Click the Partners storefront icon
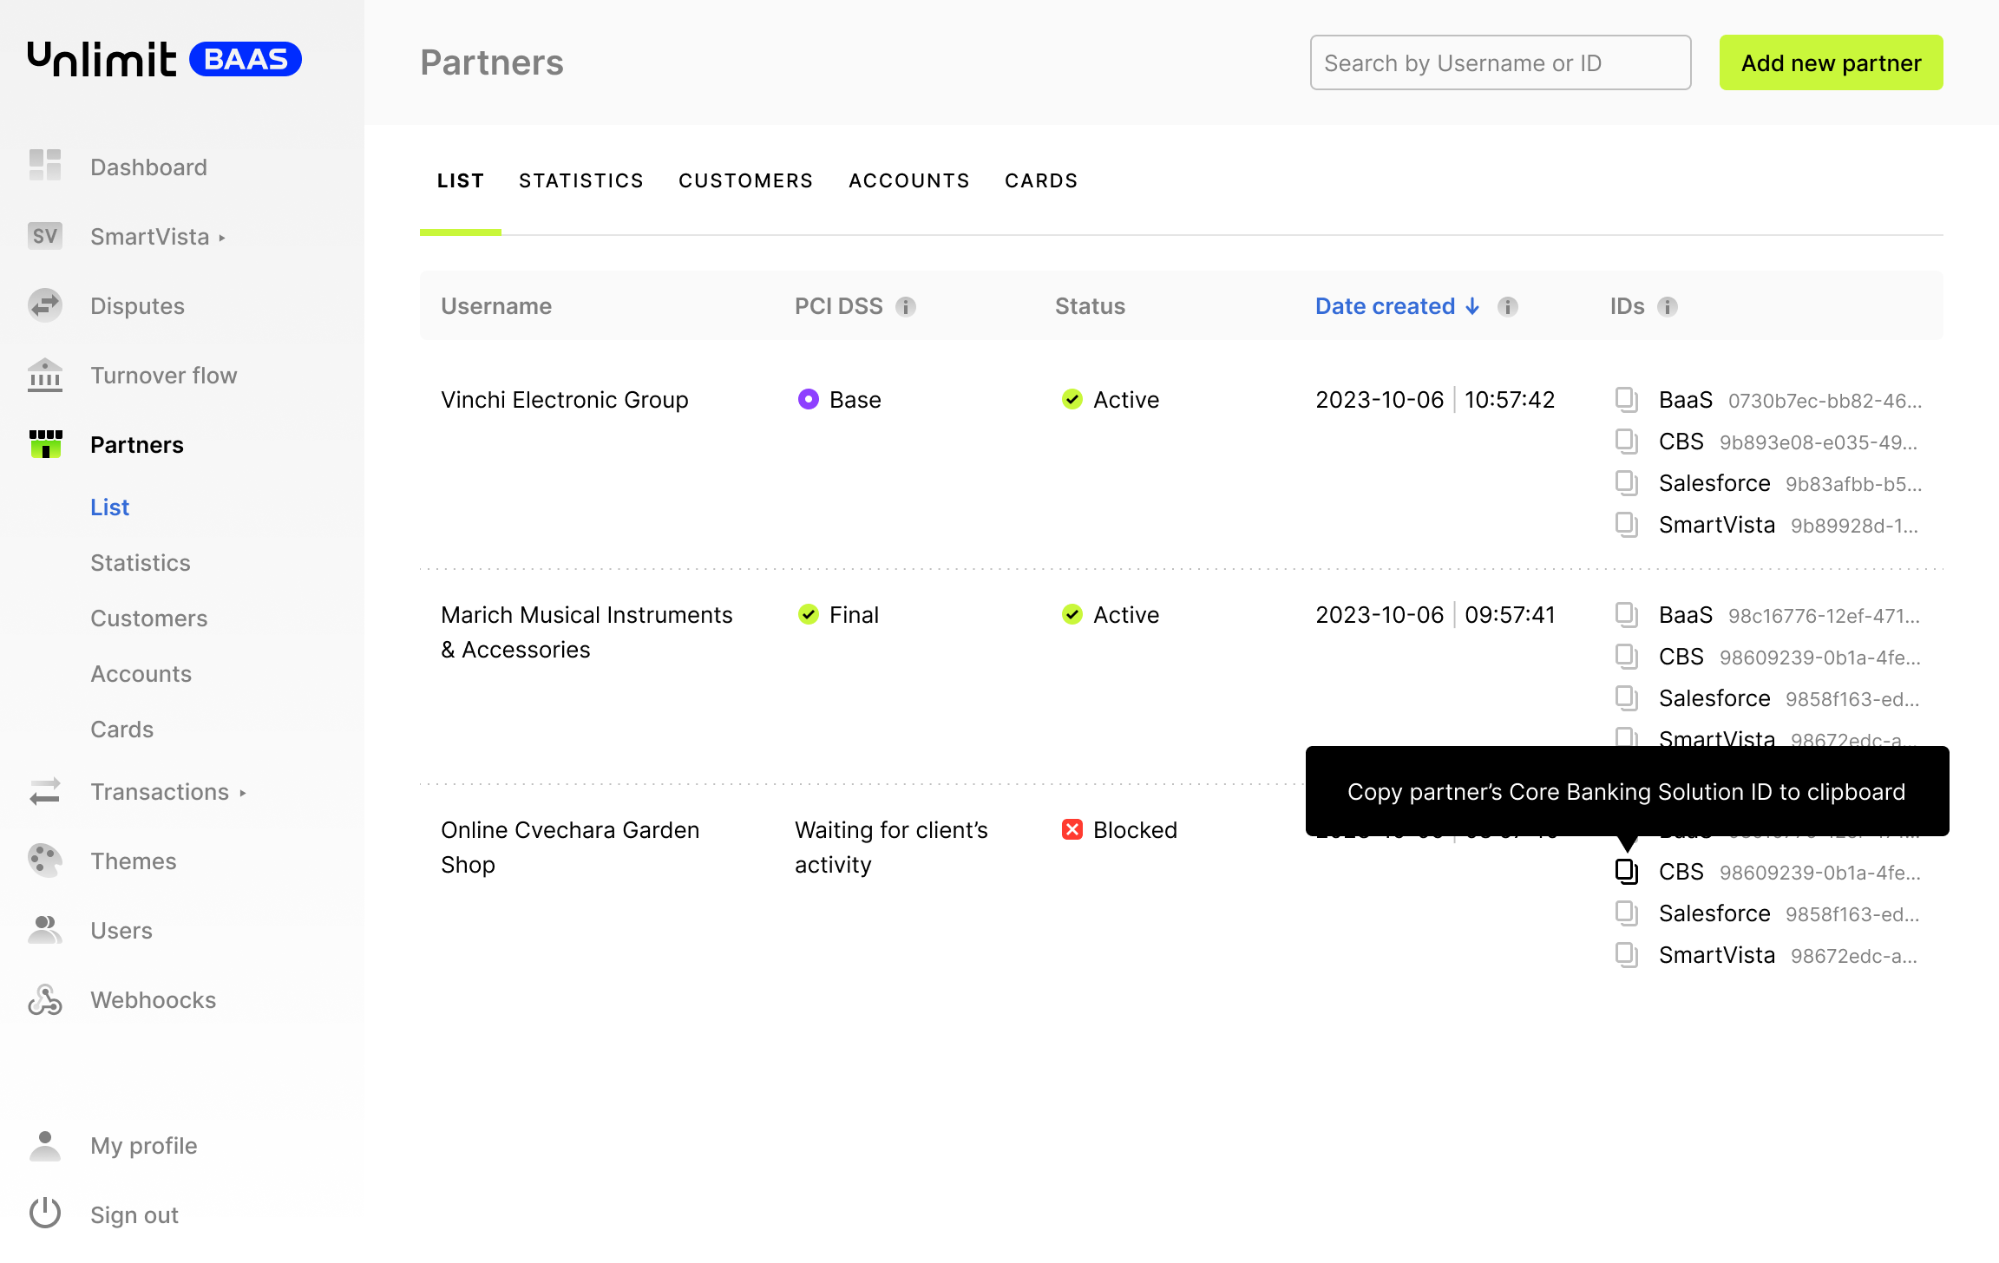This screenshot has height=1263, width=1999. (x=45, y=443)
